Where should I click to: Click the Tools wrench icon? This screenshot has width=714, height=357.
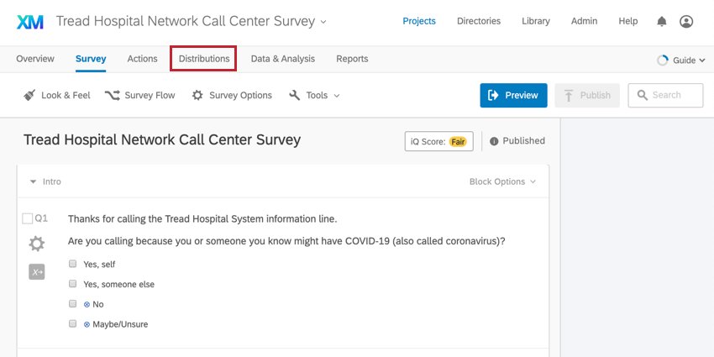tap(295, 95)
